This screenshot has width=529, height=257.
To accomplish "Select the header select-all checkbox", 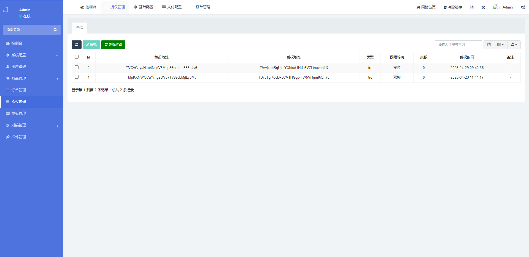I will (x=77, y=57).
